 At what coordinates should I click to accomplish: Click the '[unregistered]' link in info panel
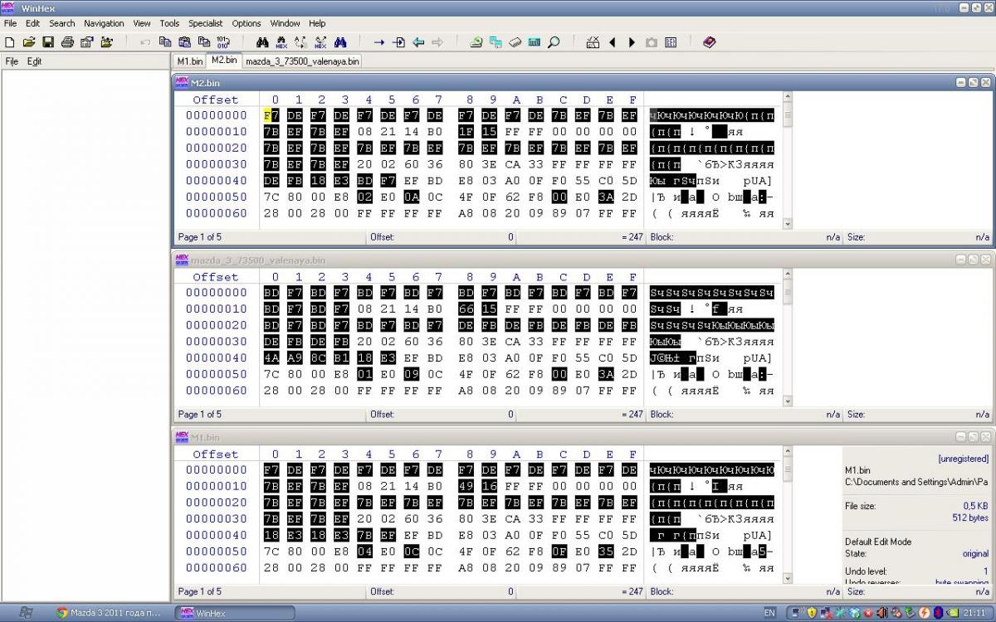(963, 459)
